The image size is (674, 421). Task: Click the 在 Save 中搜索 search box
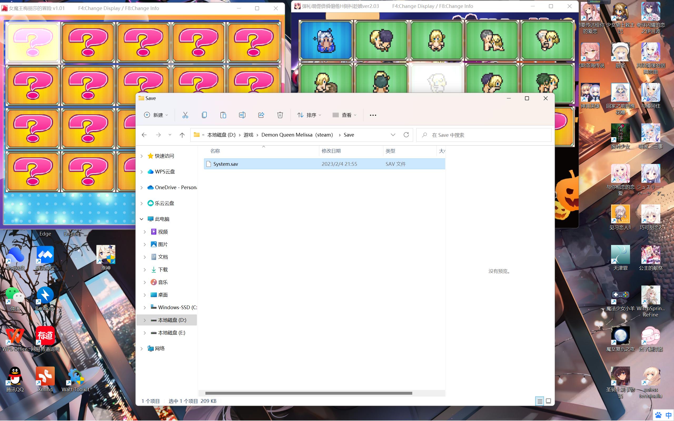pyautogui.click(x=484, y=135)
